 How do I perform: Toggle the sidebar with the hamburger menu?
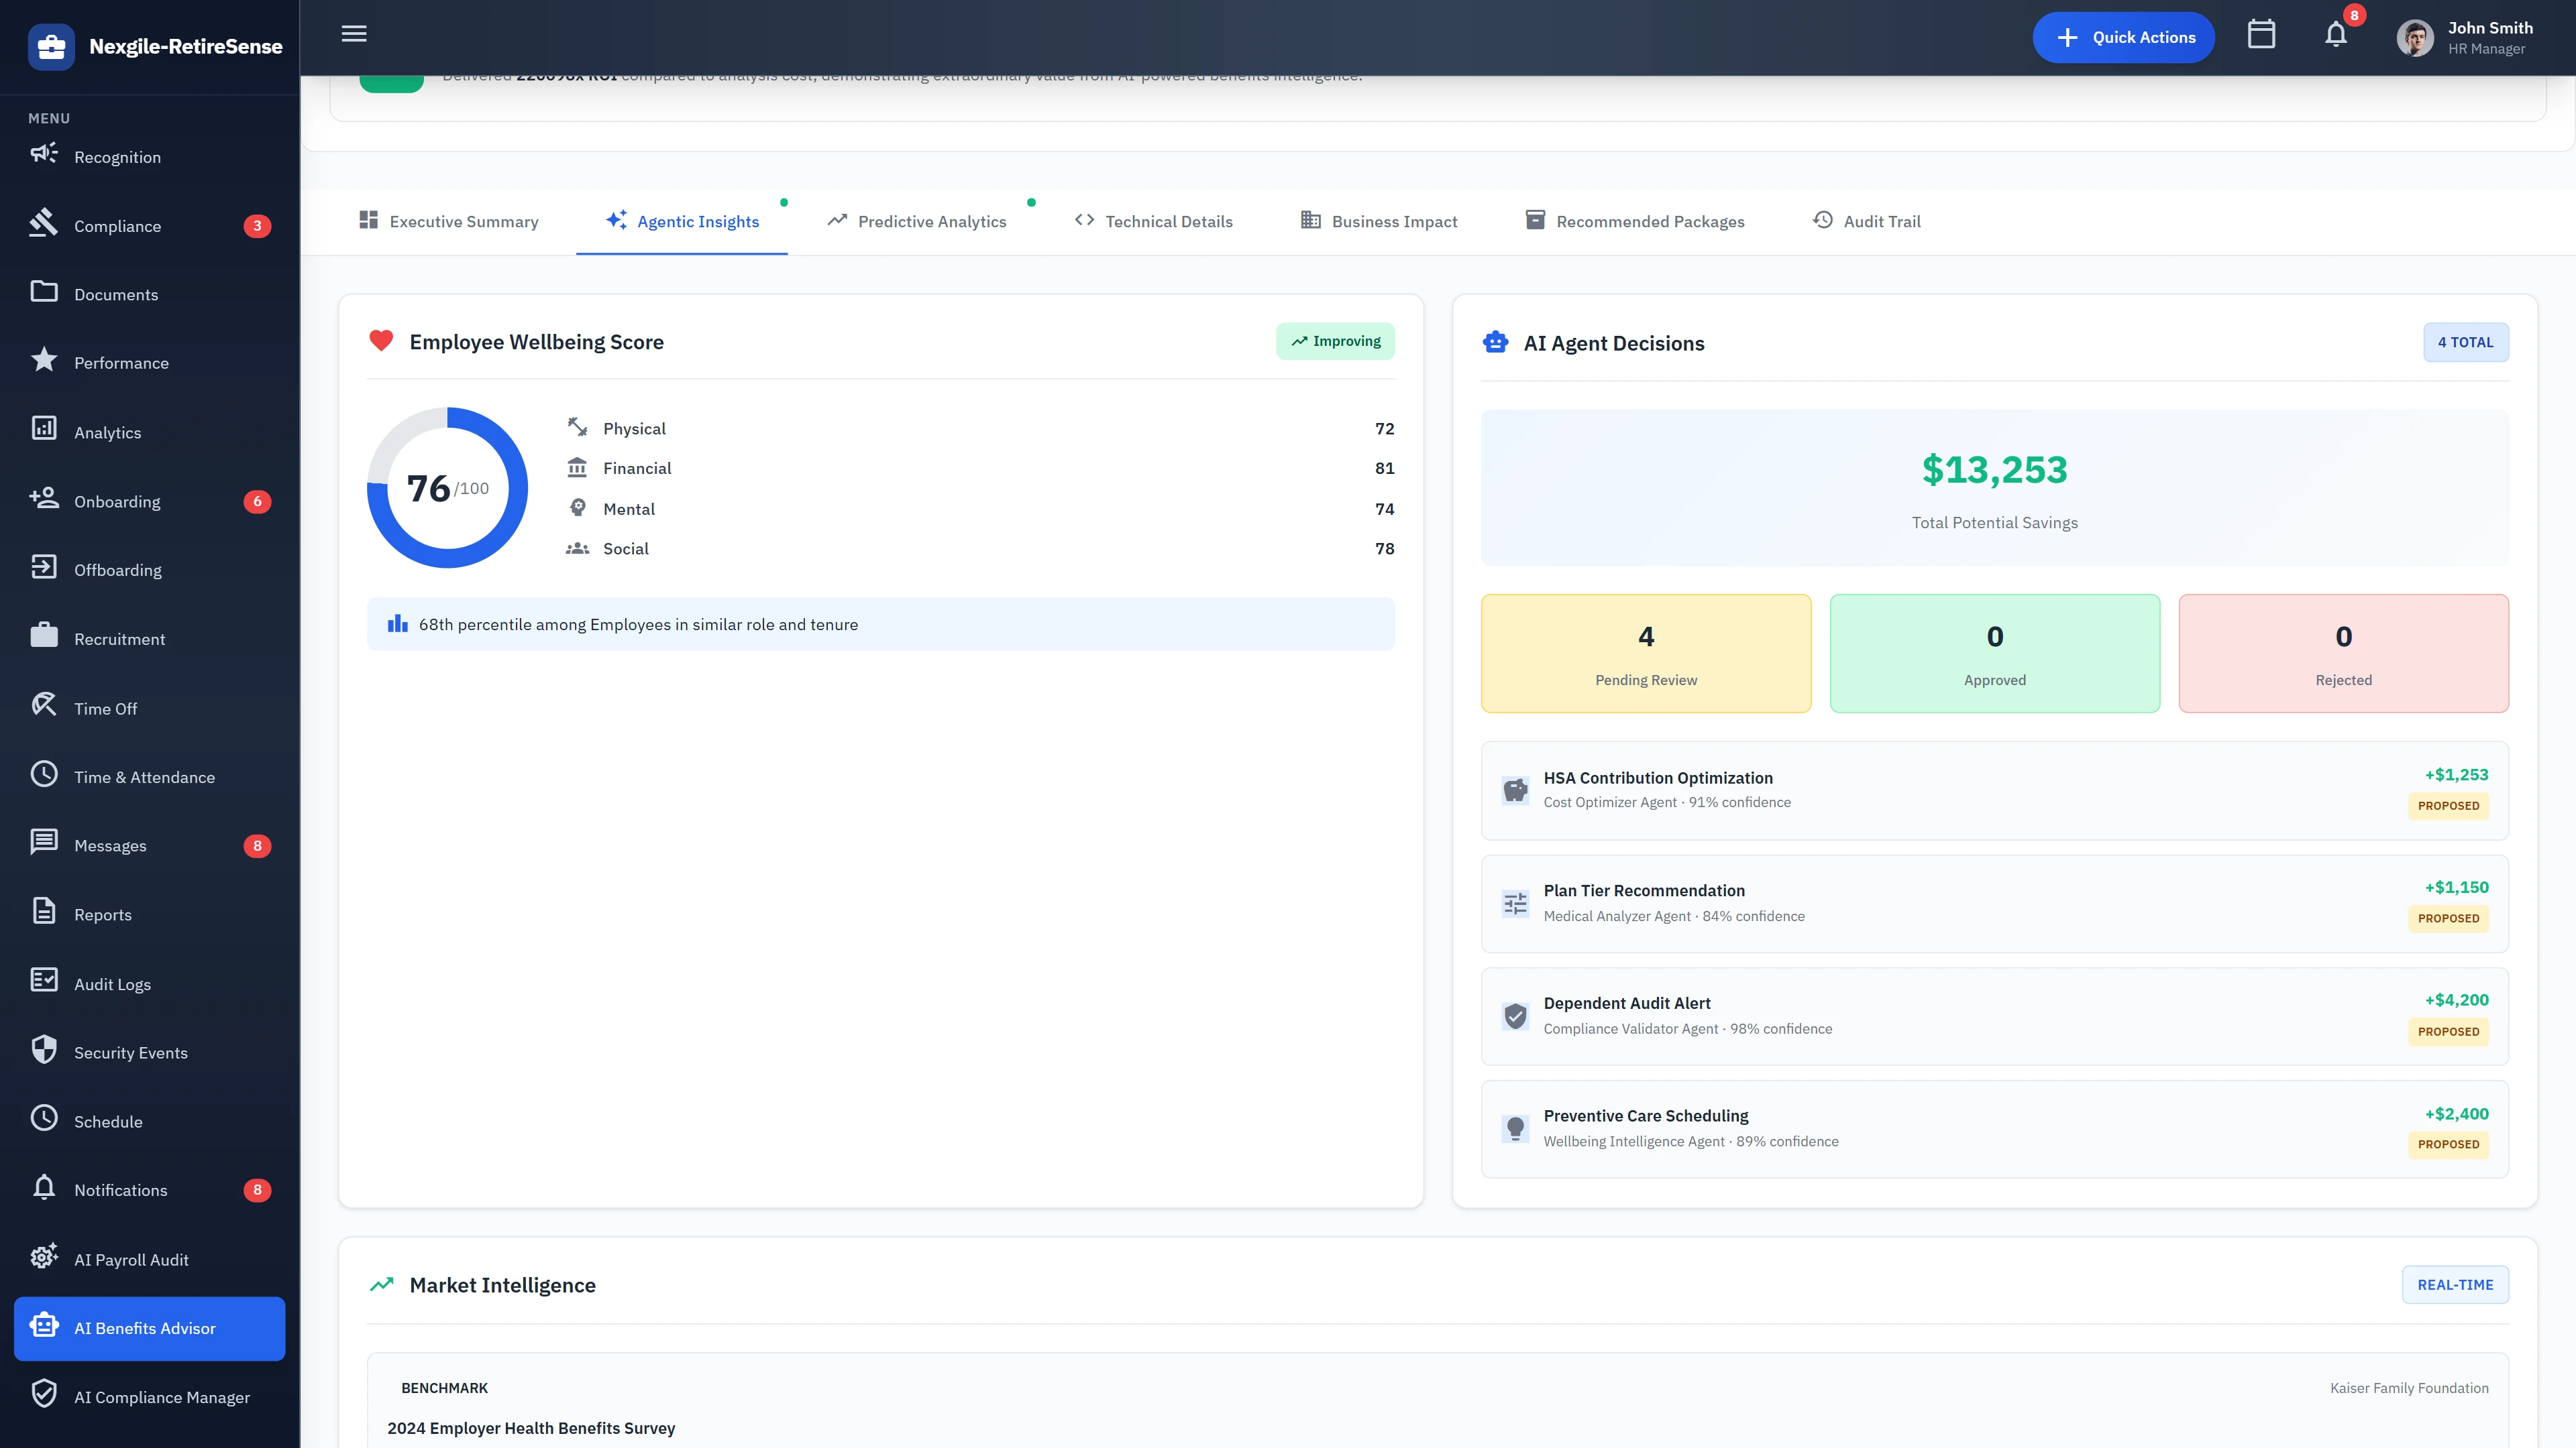pos(353,34)
